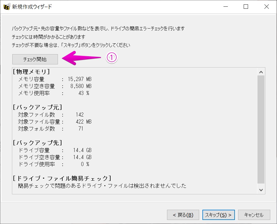
Task: Click the 新規作成ウィザード title text
Action: tap(32, 7)
